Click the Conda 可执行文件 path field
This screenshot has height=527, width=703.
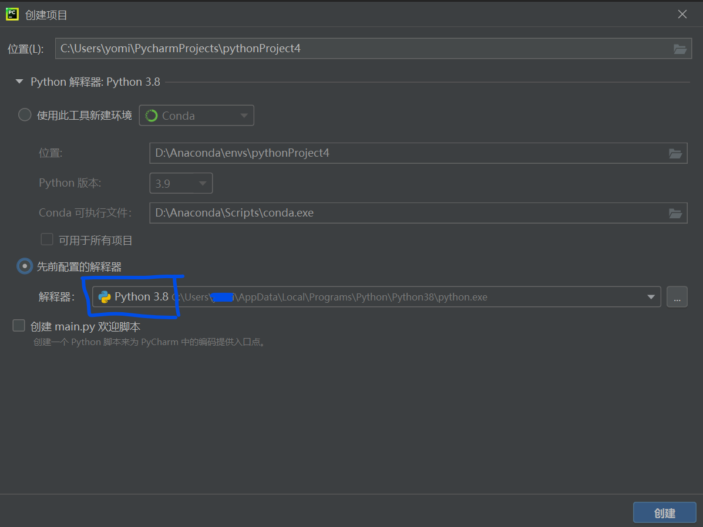(x=352, y=212)
